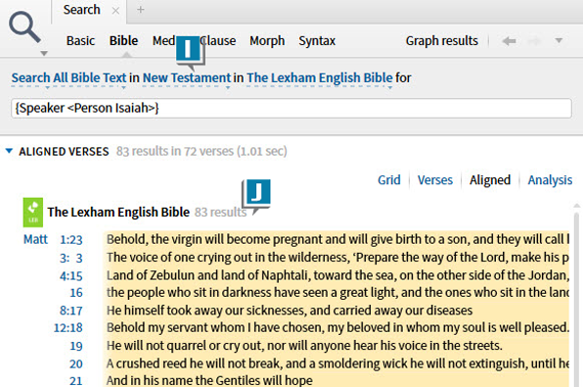Image resolution: width=583 pixels, height=387 pixels.
Task: Switch to Analysis results view
Action: tap(550, 180)
